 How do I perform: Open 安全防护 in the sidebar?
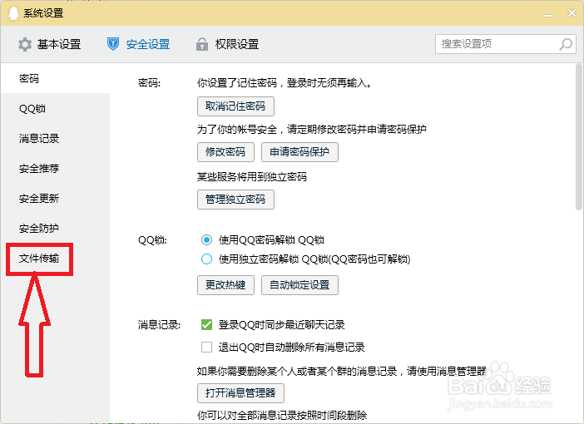coord(55,228)
